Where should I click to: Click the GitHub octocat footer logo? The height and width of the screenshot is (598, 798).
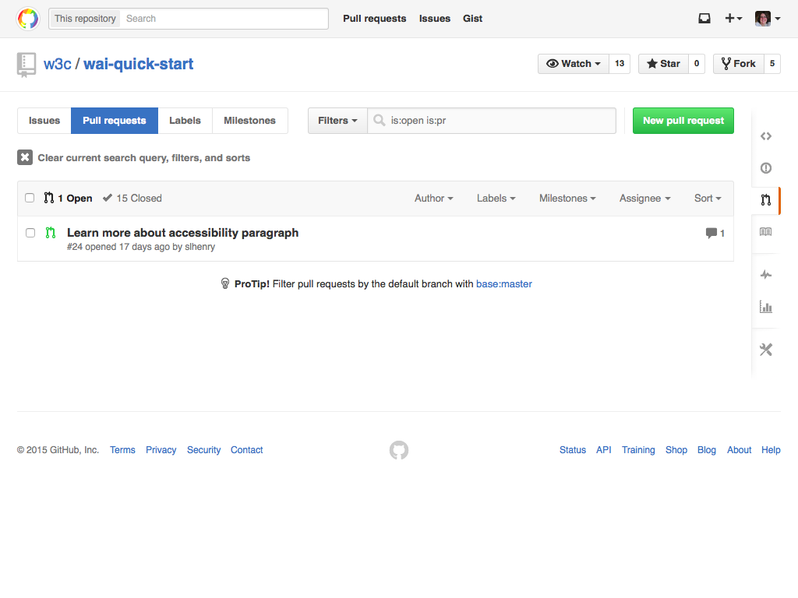(399, 450)
